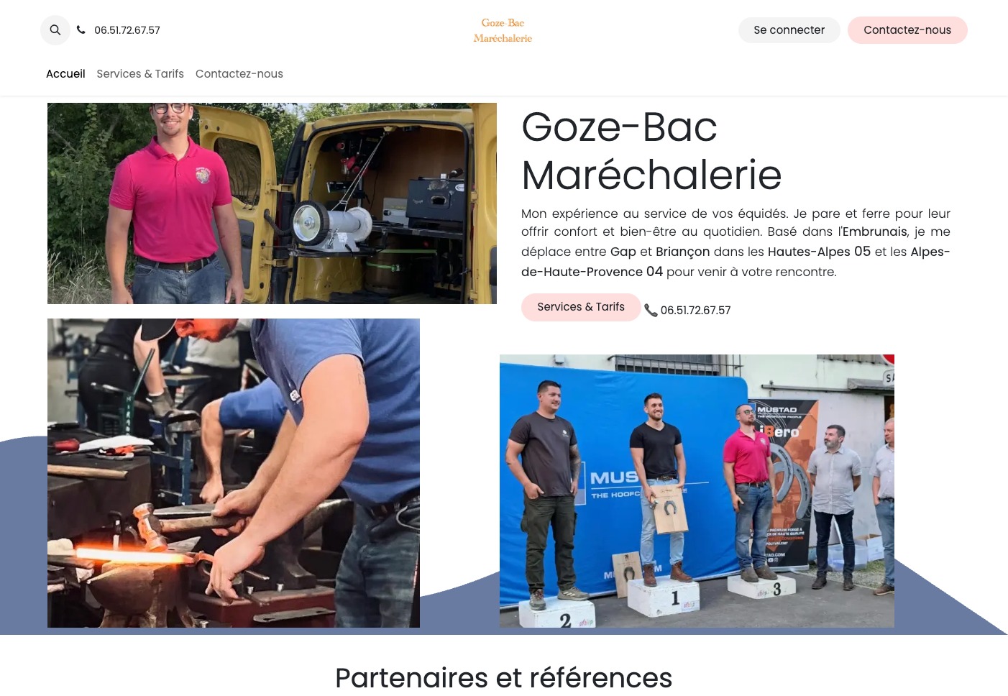Viewport: 1008px width, 696px height.
Task: Open Contactez-nous in the navigation bar
Action: [239, 73]
